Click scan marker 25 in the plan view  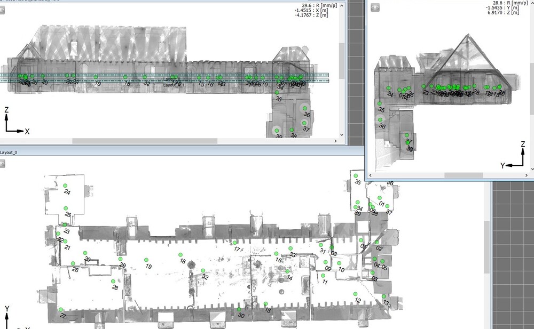(x=66, y=208)
